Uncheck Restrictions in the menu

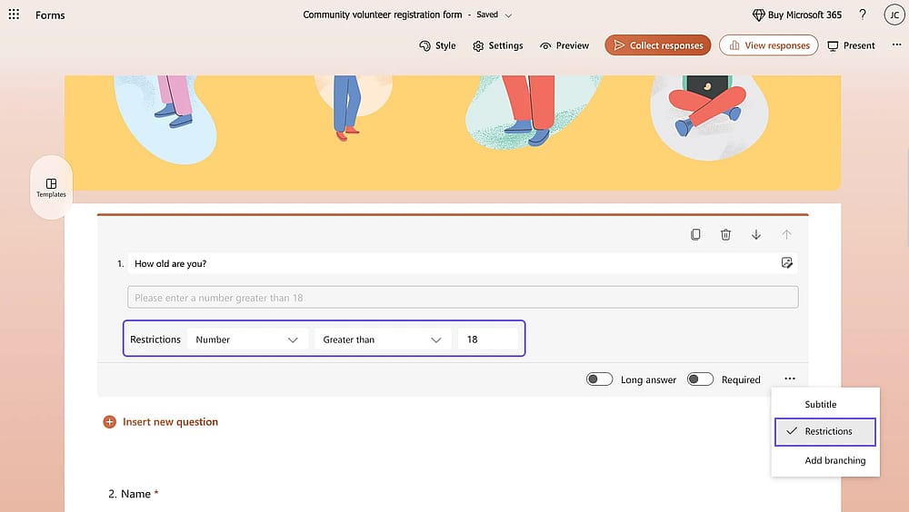pyautogui.click(x=825, y=431)
